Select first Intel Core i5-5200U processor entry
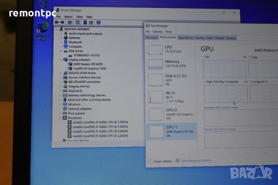Screen dimensions: 278x185 click(x=100, y=122)
